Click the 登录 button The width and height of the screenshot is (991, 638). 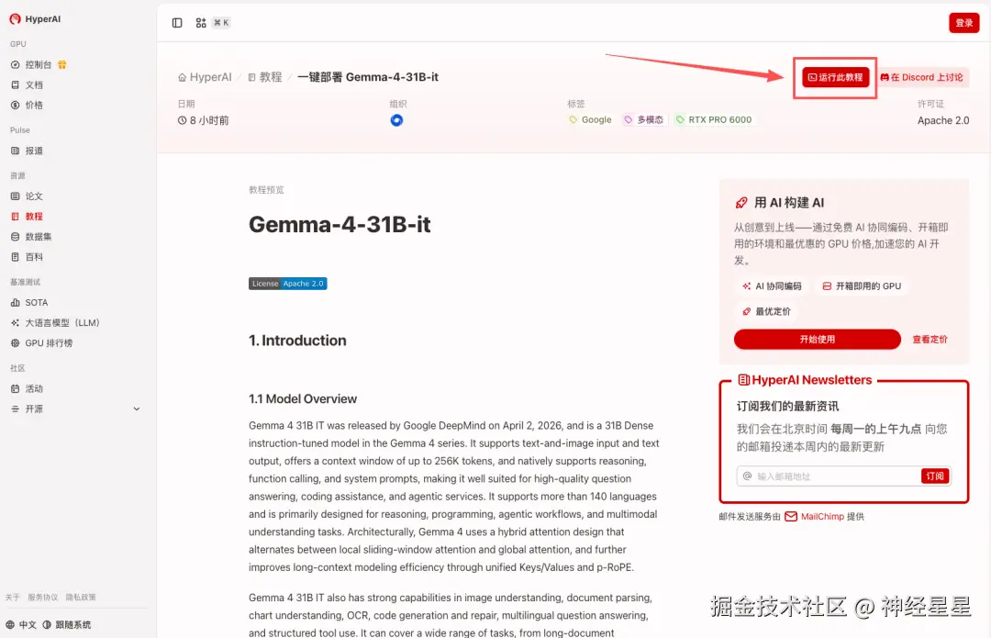pos(963,22)
